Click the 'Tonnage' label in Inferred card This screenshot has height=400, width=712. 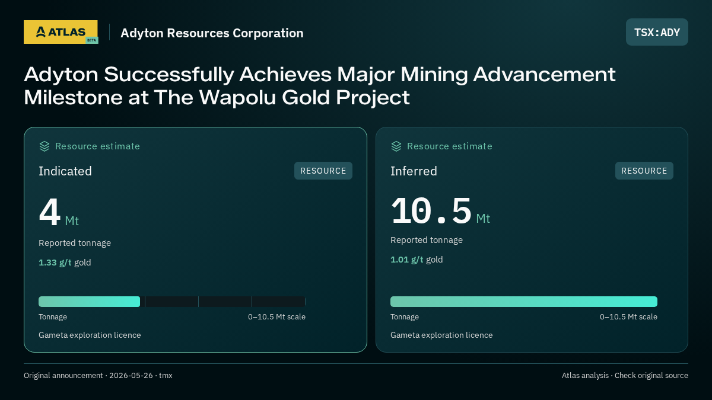pos(405,317)
